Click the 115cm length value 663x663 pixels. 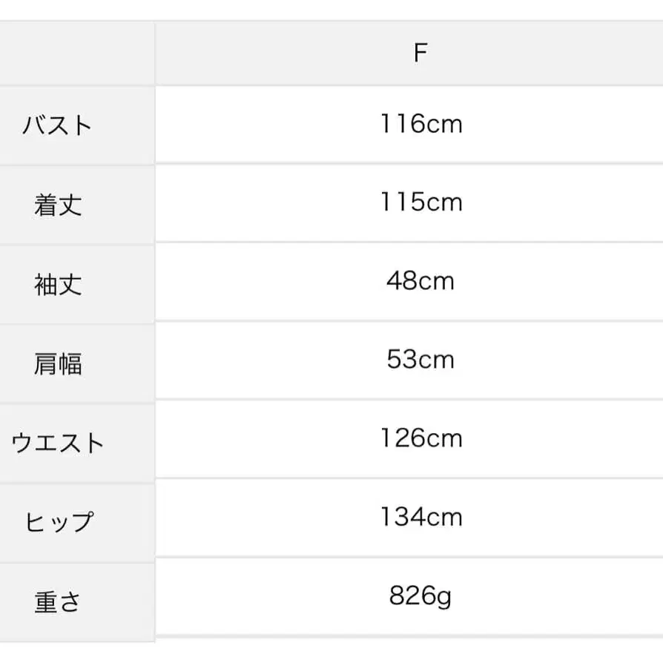pos(420,202)
